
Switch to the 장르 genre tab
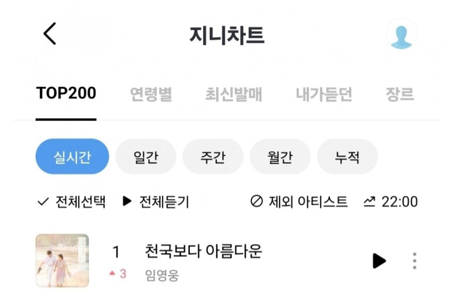pos(399,94)
